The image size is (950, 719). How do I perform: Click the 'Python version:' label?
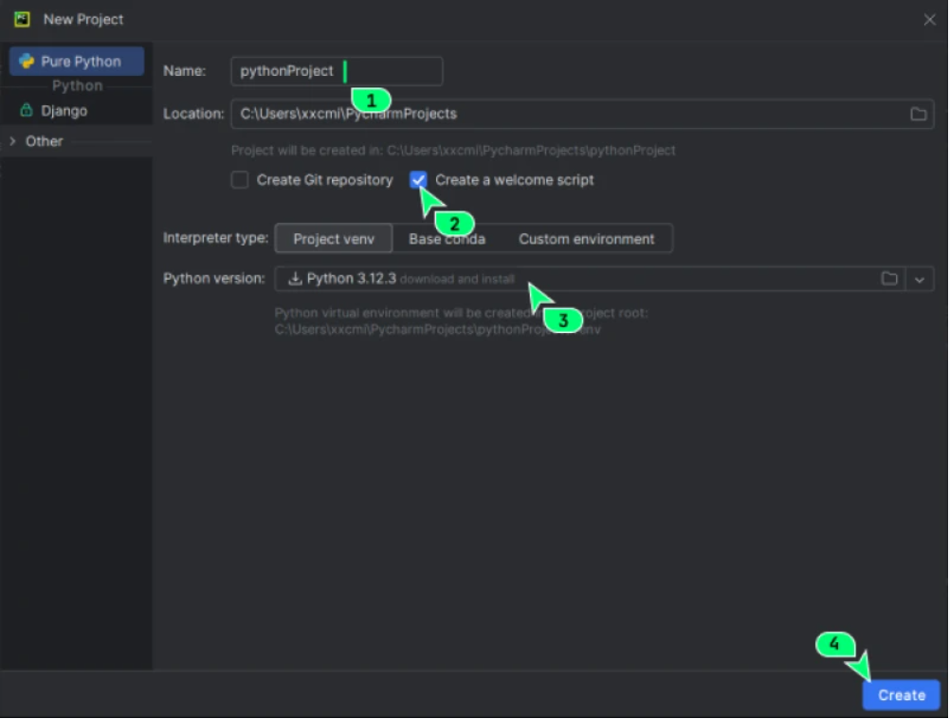point(214,279)
